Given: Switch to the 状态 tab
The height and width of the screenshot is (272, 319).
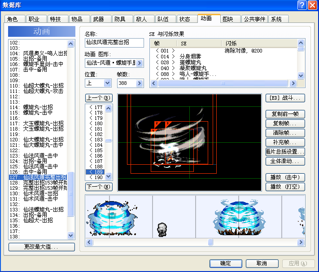Looking at the screenshot, I should pyautogui.click(x=188, y=19).
